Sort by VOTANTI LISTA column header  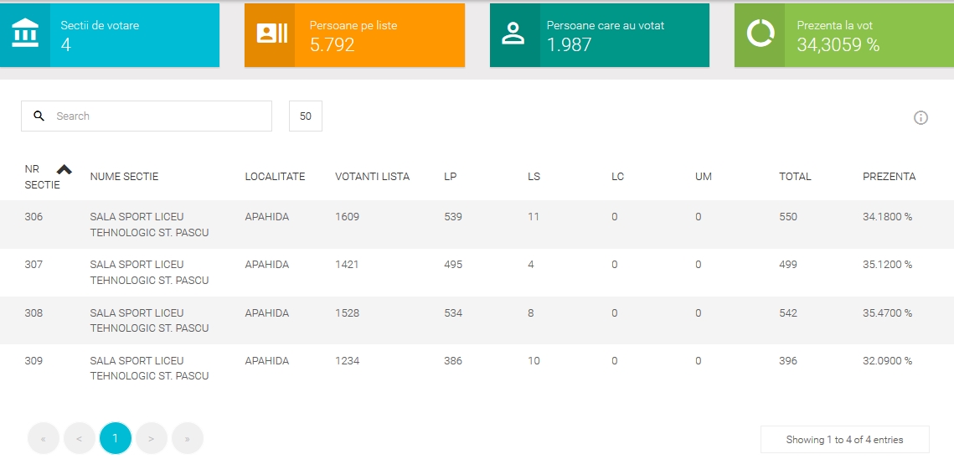click(x=372, y=177)
